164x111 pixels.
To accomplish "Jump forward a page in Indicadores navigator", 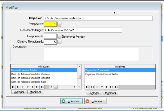I will 37,87.
